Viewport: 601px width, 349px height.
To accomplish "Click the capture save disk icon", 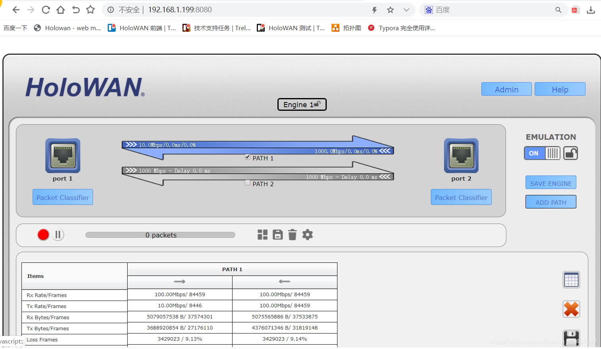I will point(278,235).
